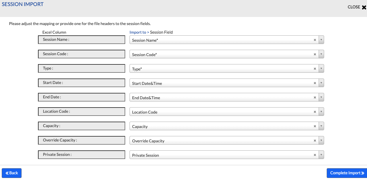Screen dimensions: 367x180
Task: Remove the Capacity field selection
Action: pos(315,126)
